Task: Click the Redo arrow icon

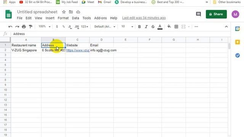Action: click(x=17, y=27)
